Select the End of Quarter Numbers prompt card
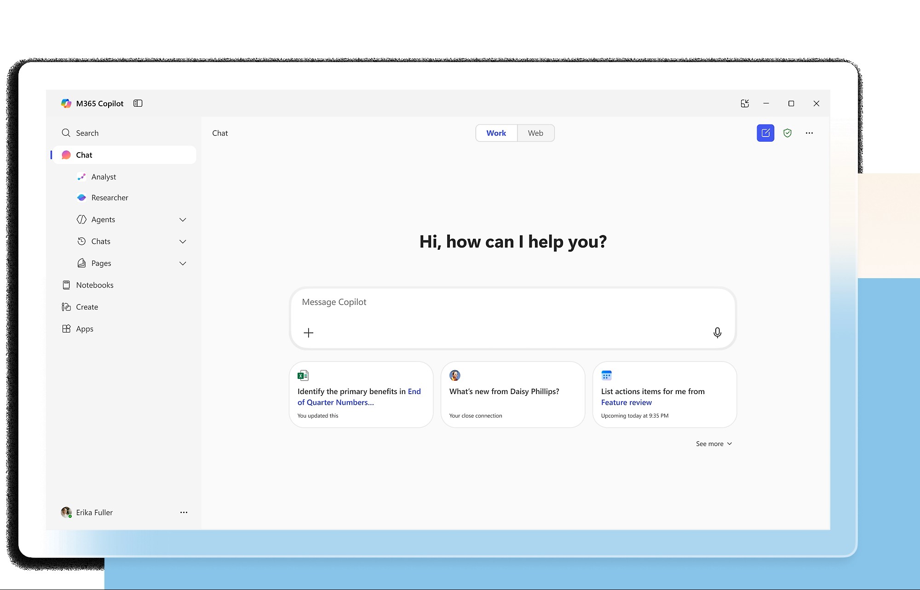The height and width of the screenshot is (590, 920). 361,395
